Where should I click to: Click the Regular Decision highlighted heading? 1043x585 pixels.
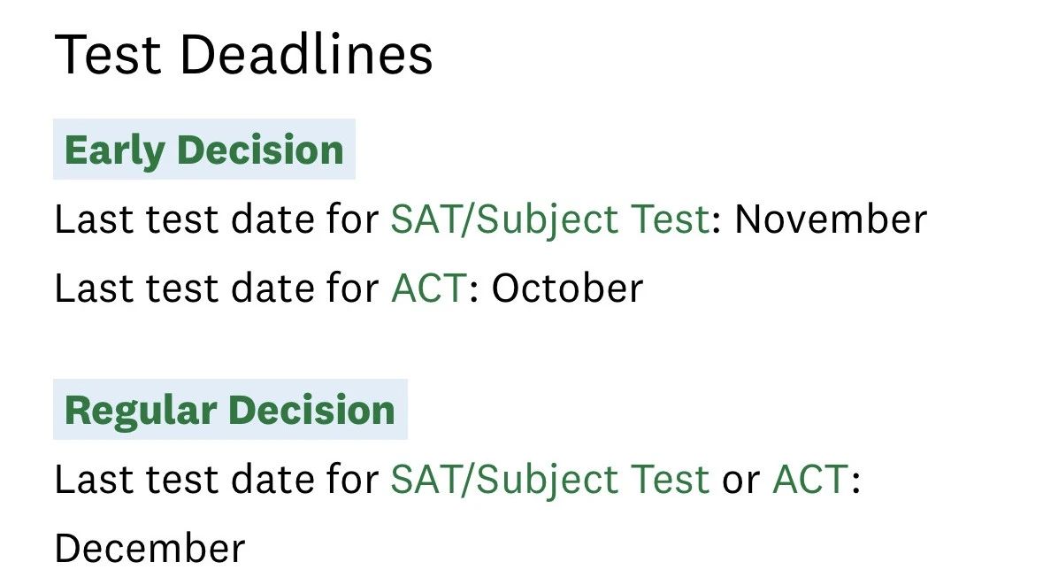coord(230,409)
